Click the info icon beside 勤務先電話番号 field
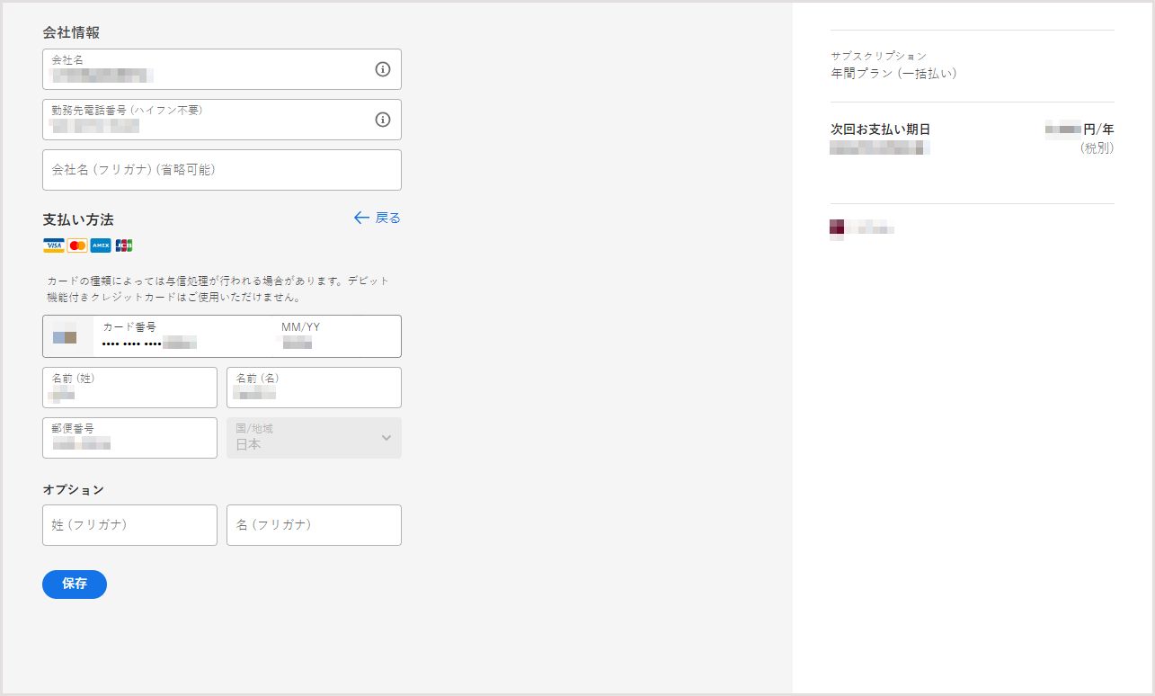This screenshot has height=696, width=1155. (383, 120)
